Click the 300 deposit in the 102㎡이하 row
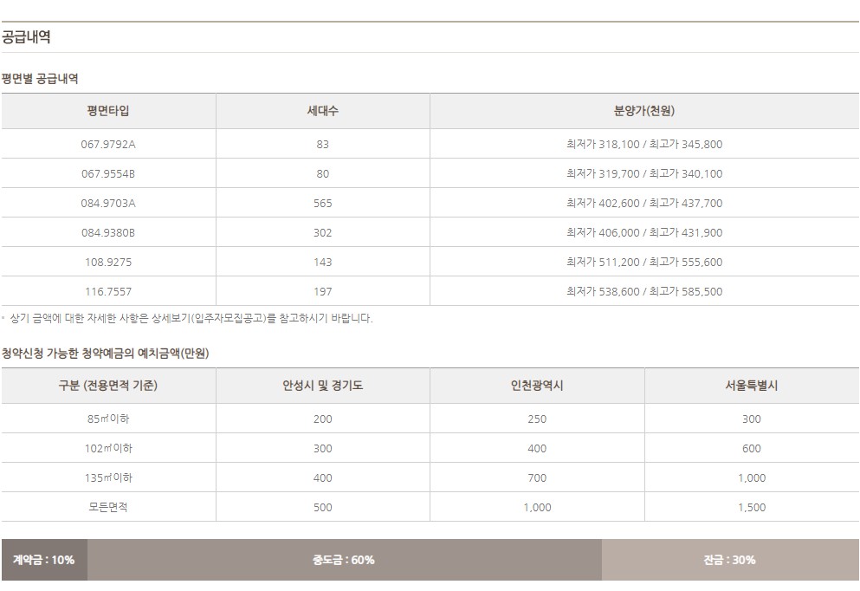 [322, 449]
